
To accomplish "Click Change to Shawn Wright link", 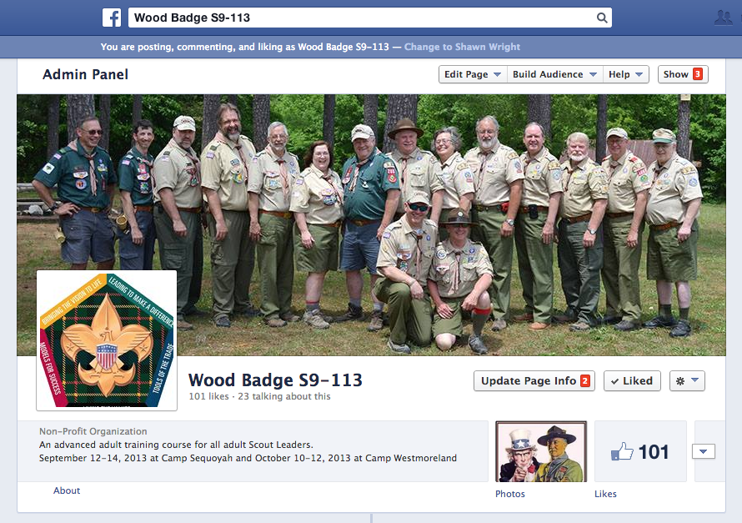I will pos(462,47).
